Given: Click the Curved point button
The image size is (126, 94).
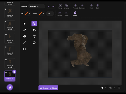Looking at the screenshot, I should (x=60, y=14).
